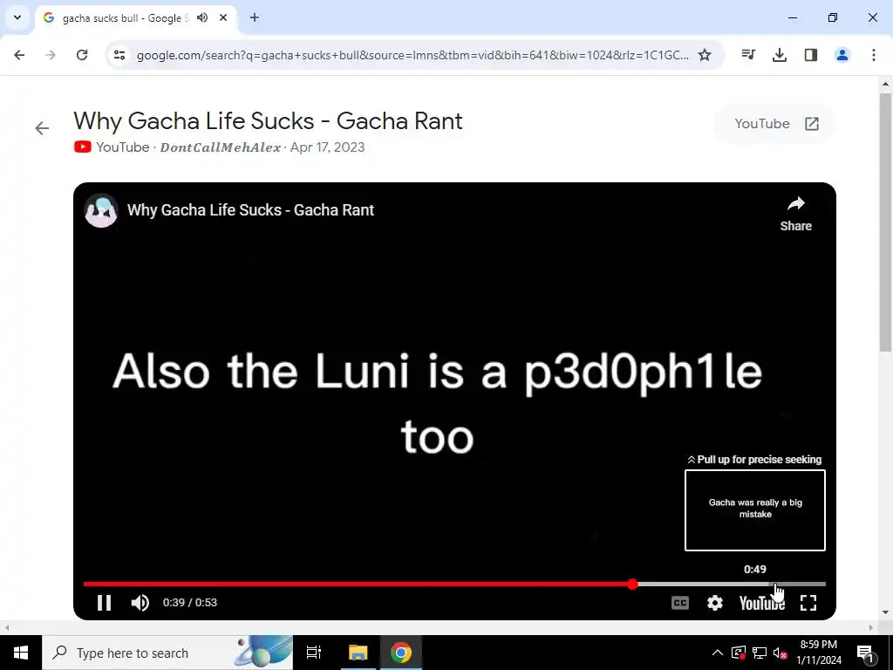Open the tab search dropdown arrow
The image size is (893, 670).
pos(17,17)
